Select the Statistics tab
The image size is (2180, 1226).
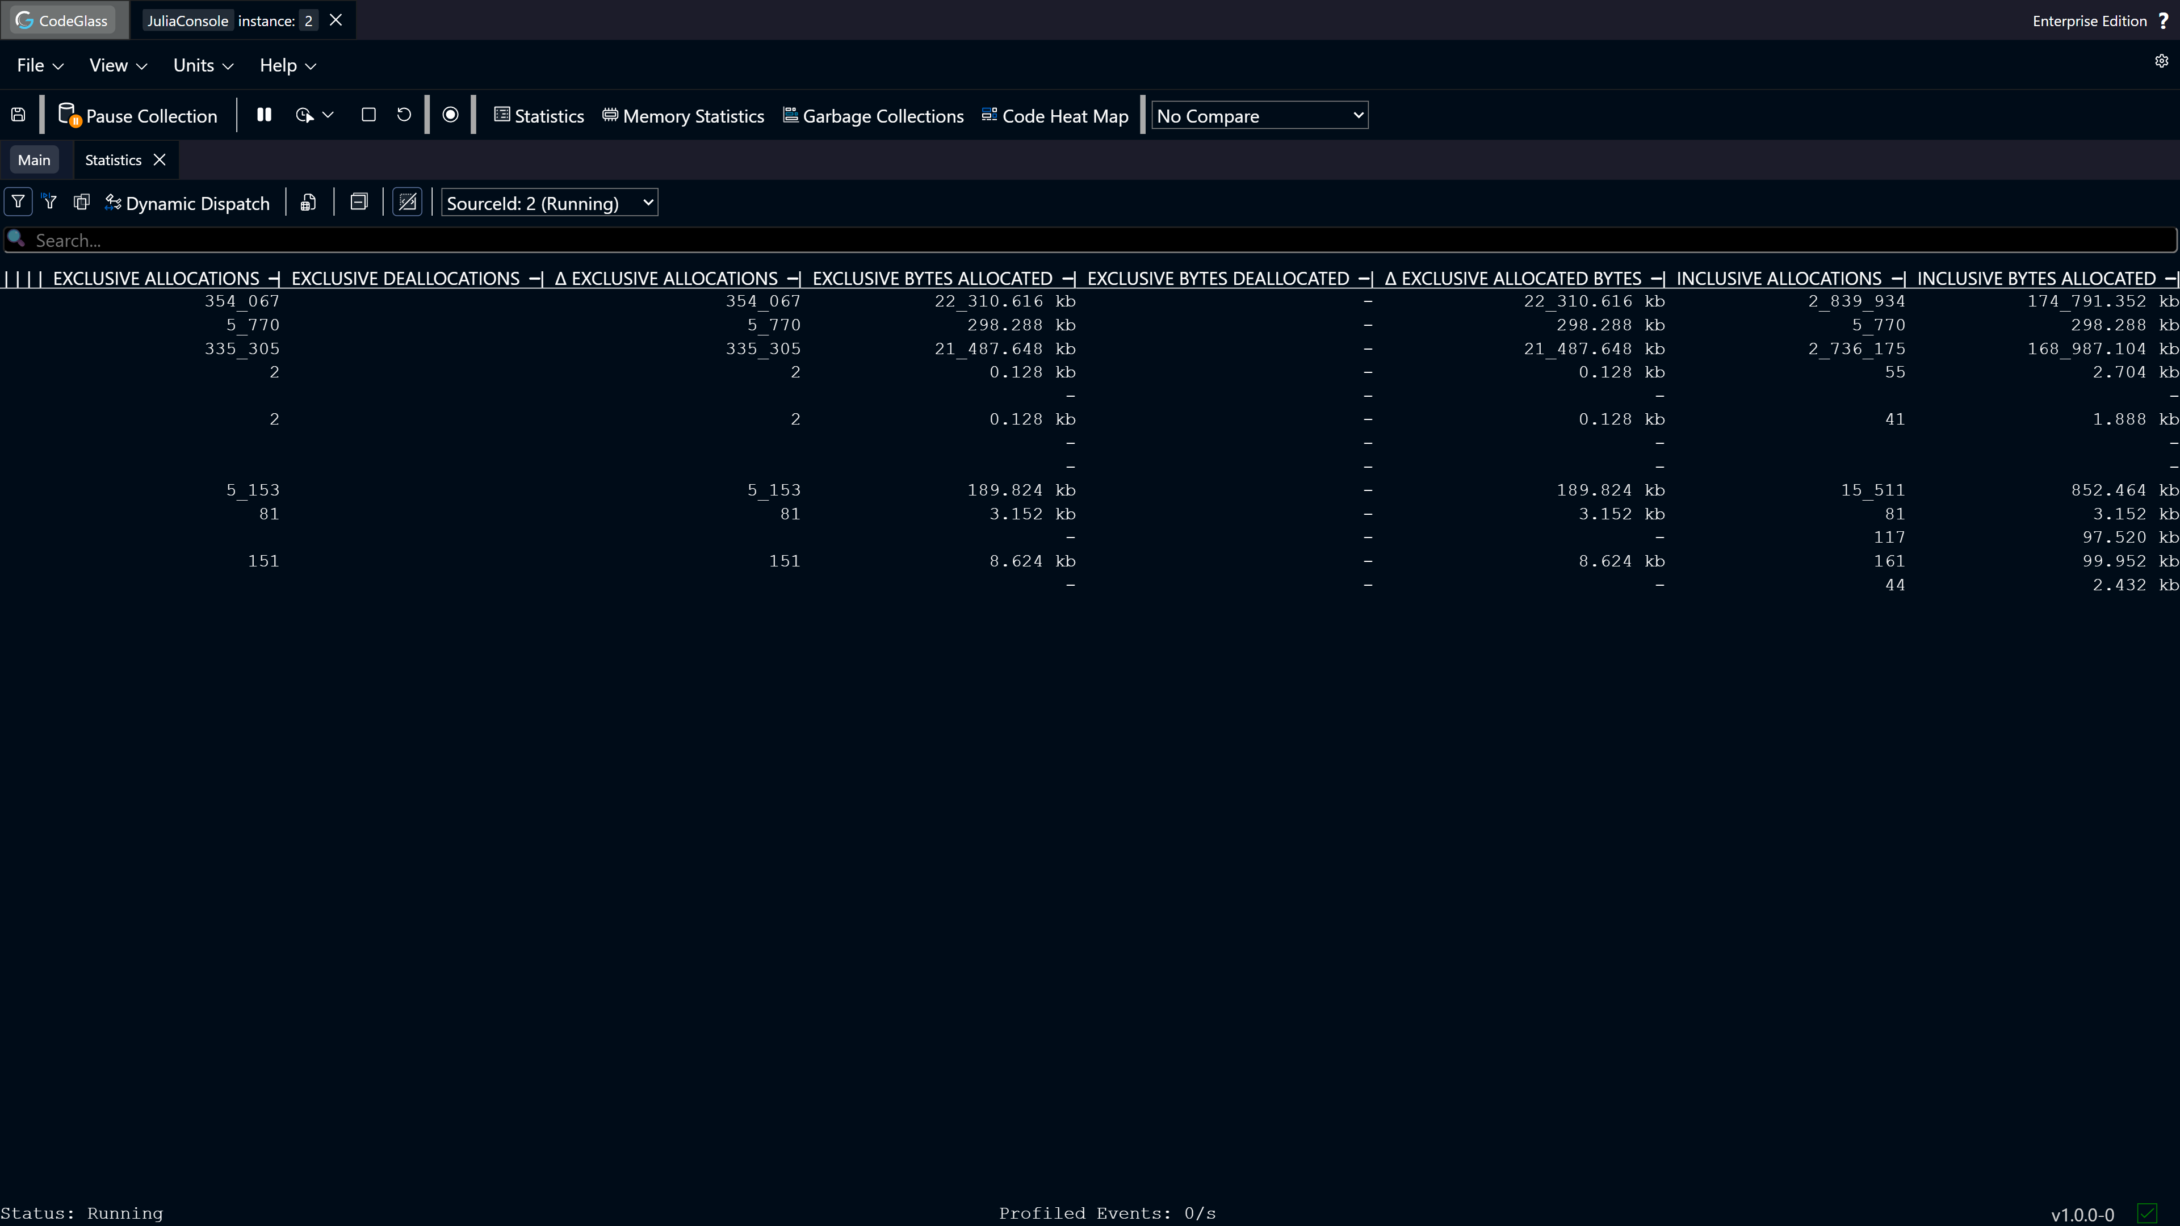click(114, 160)
